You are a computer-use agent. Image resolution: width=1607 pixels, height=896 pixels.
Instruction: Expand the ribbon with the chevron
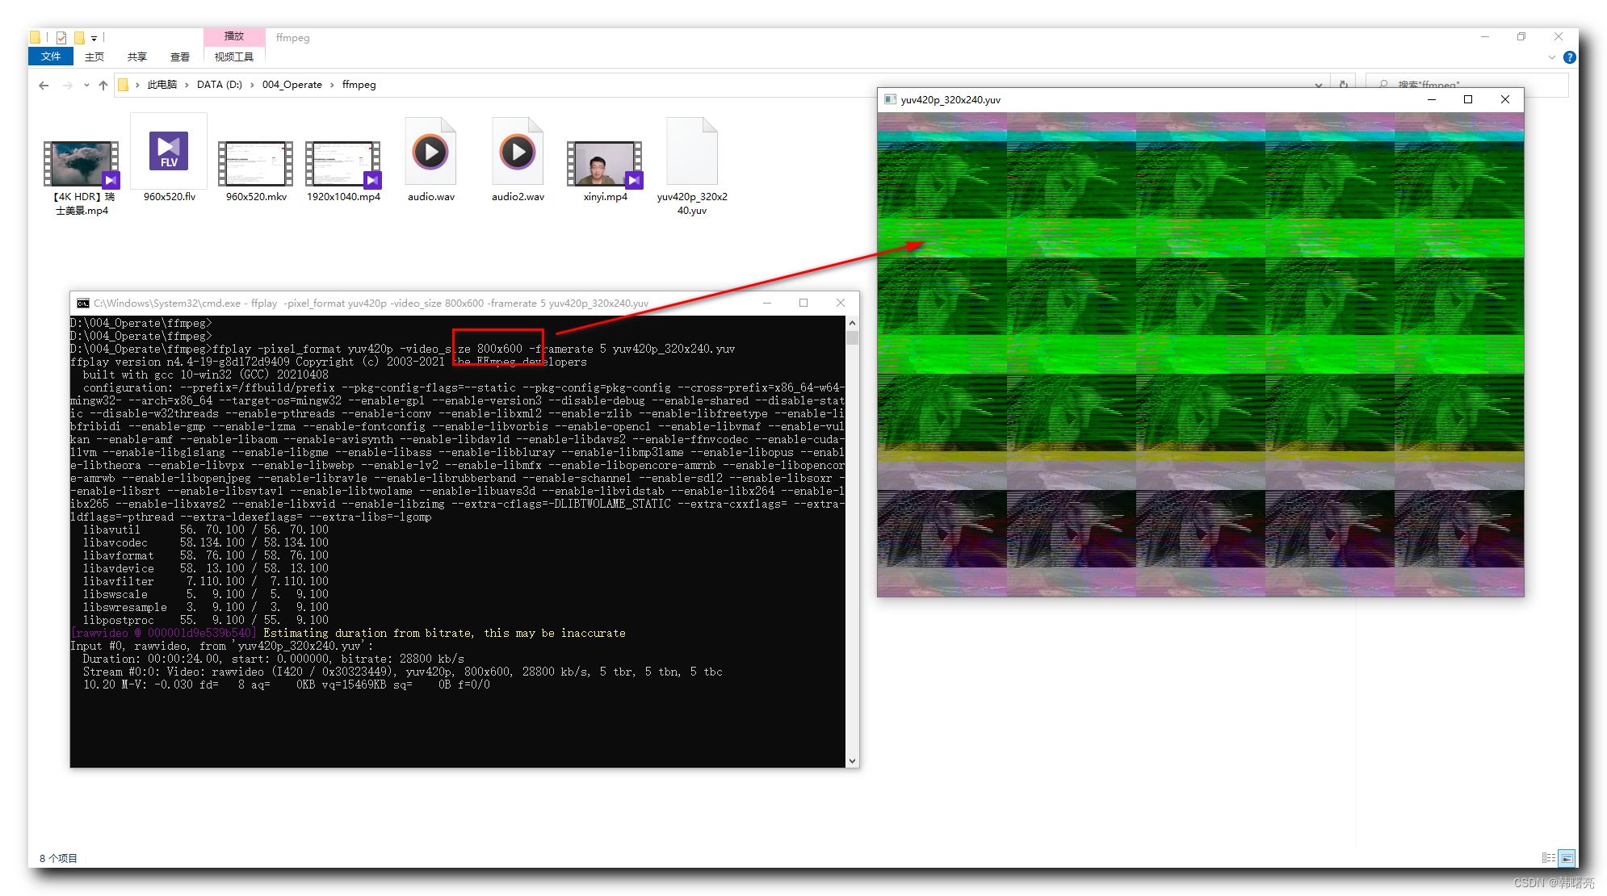coord(1551,57)
